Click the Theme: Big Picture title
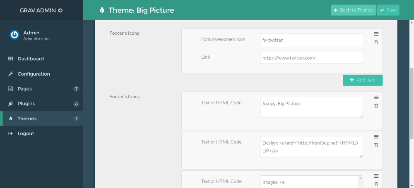Viewport: 414px width, 188px height. click(141, 10)
